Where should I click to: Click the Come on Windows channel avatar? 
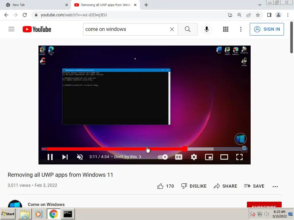click(x=15, y=204)
